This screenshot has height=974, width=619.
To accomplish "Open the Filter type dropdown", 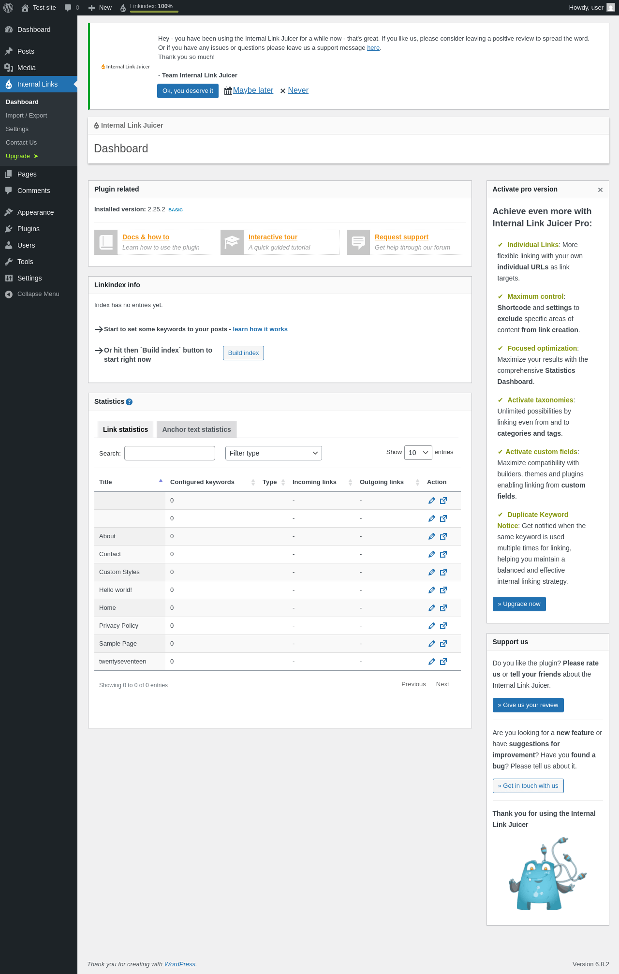I will coord(274,453).
